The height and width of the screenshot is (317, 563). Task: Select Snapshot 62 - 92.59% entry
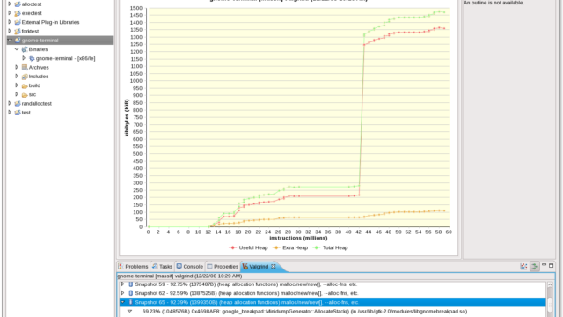point(246,293)
